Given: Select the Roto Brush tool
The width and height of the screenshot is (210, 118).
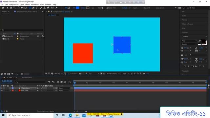Looking at the screenshot, I should (x=52, y=8).
